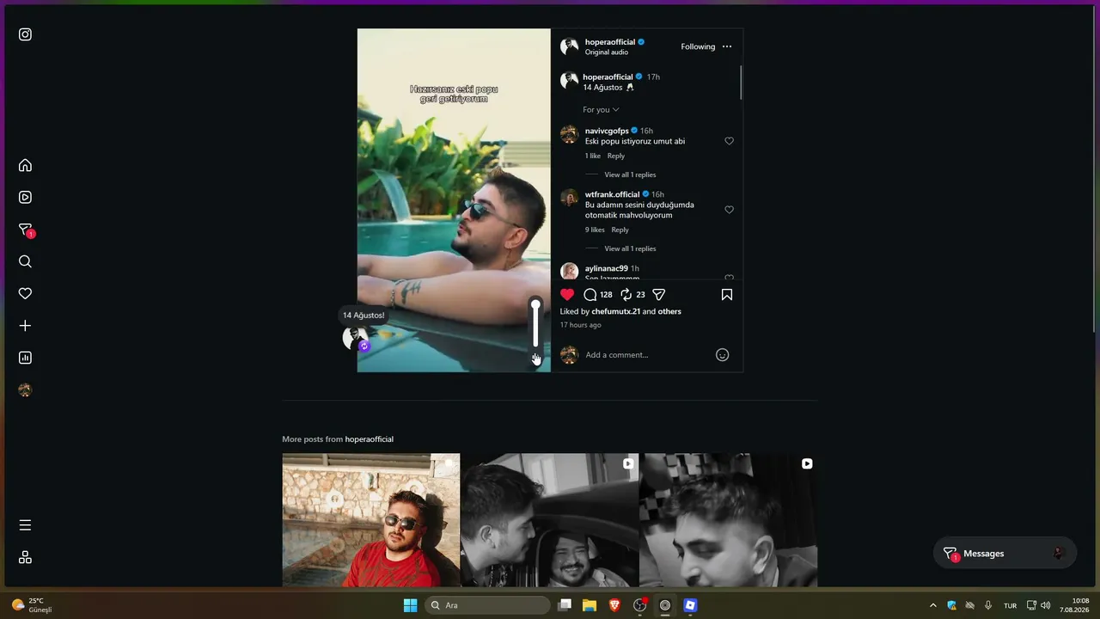Open the More hamburger menu in sidebar
This screenshot has width=1100, height=619.
click(25, 524)
